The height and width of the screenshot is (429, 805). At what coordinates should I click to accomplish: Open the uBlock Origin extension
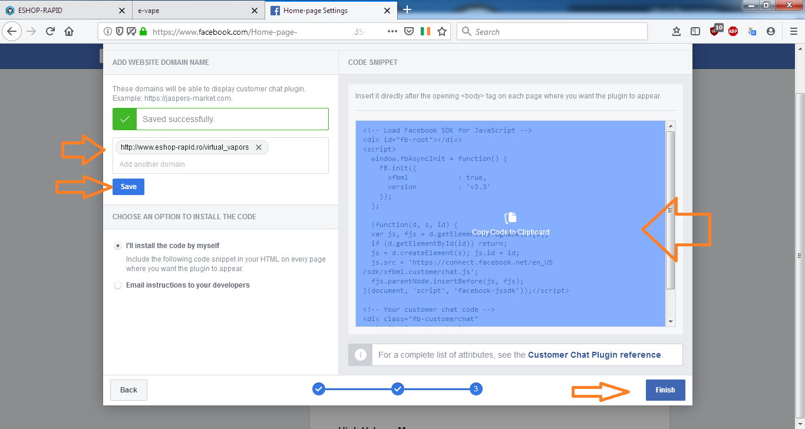coord(716,30)
